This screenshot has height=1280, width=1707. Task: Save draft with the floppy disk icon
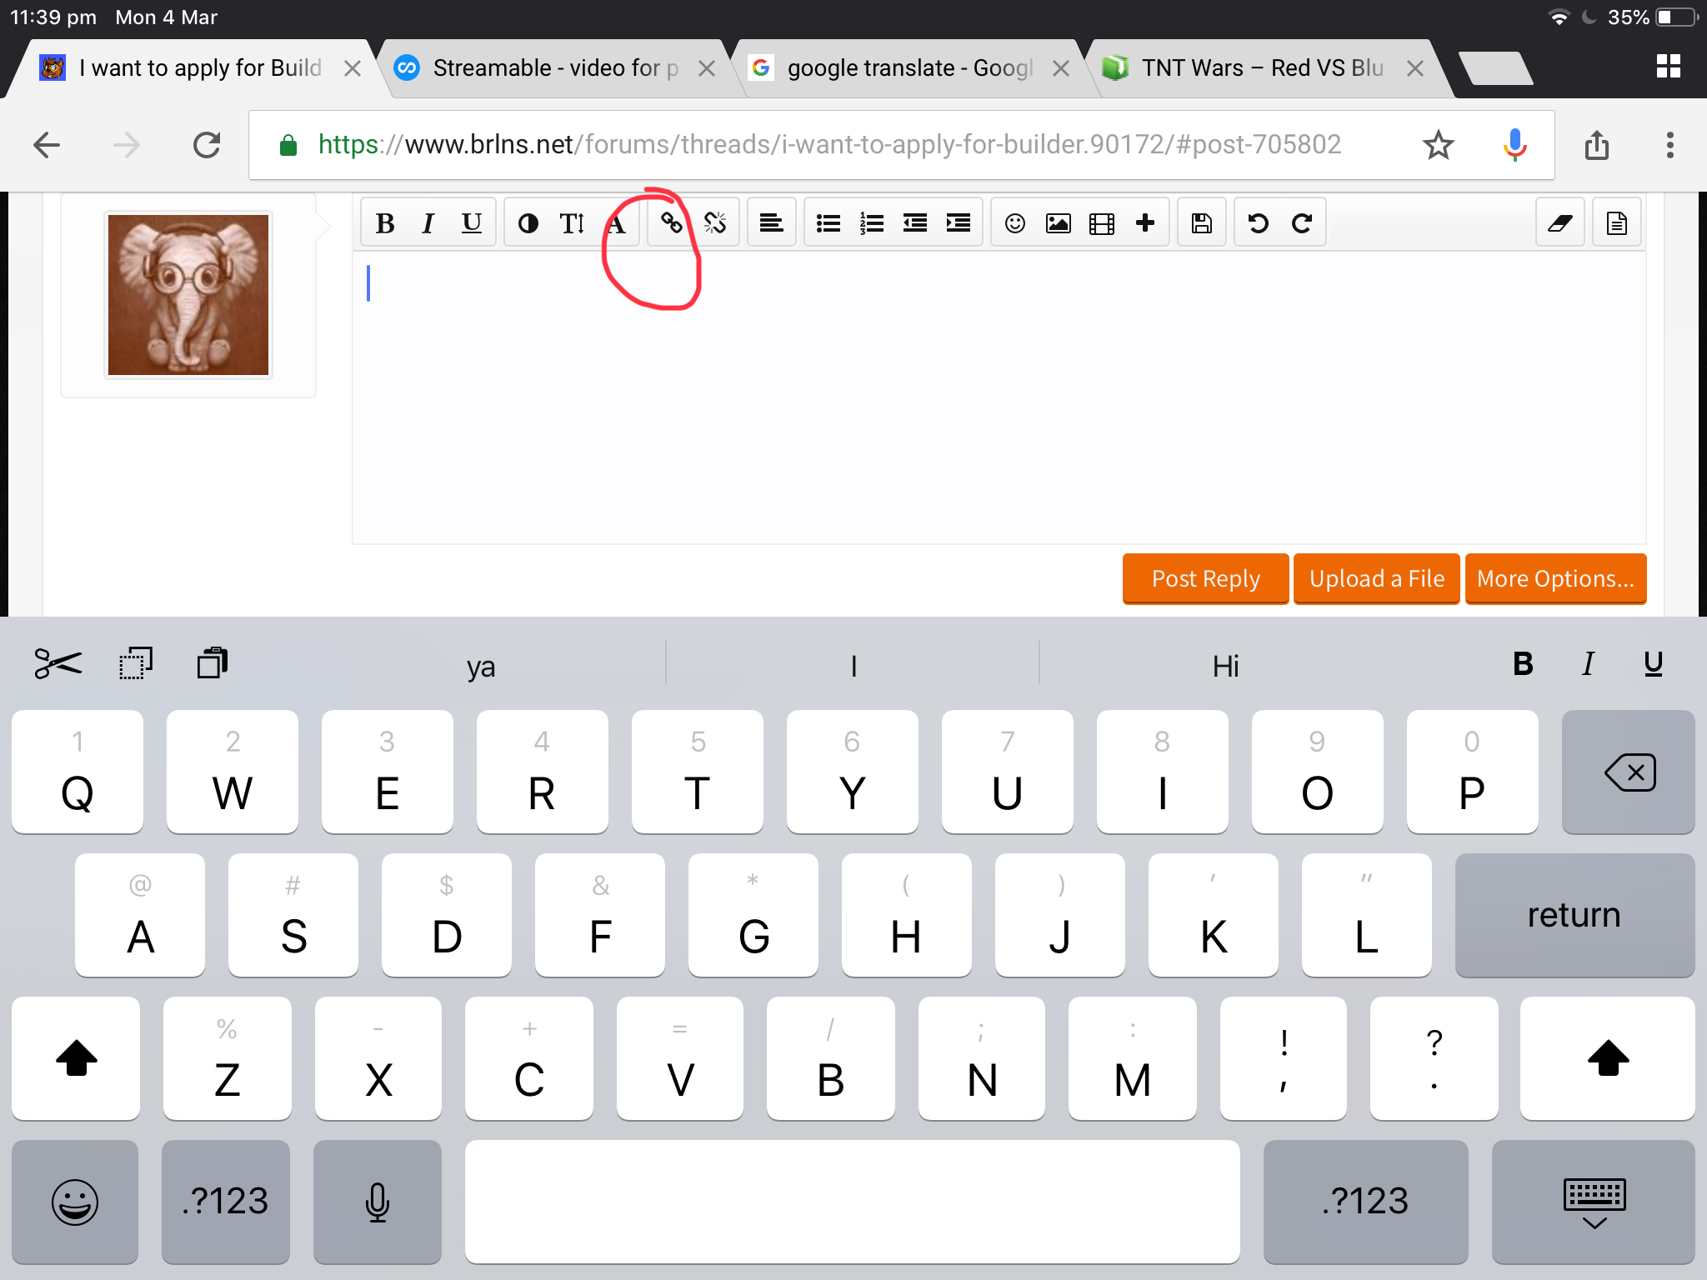1201,222
